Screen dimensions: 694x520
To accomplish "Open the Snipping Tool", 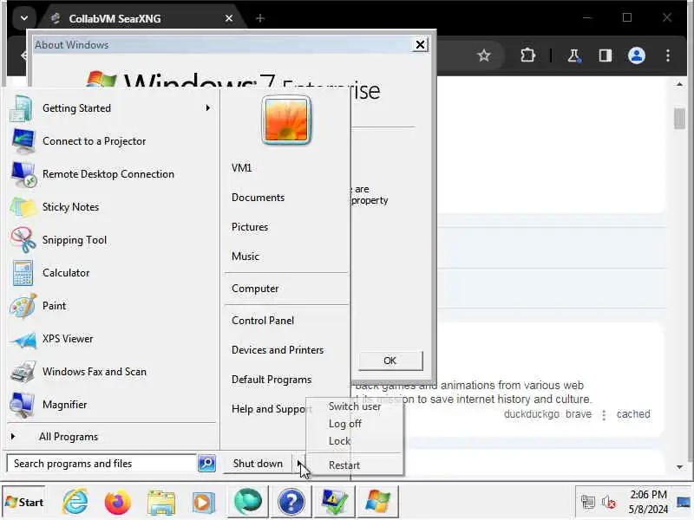I will tap(111, 240).
